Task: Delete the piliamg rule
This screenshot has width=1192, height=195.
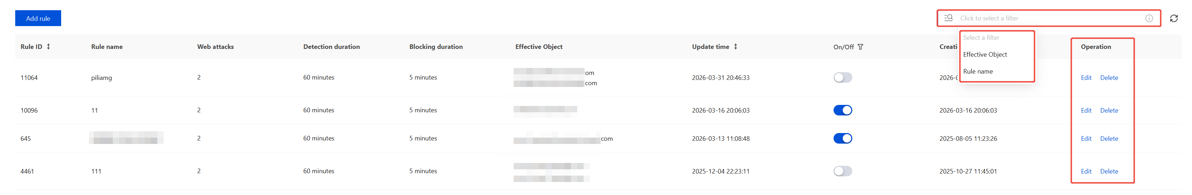Action: (x=1109, y=78)
